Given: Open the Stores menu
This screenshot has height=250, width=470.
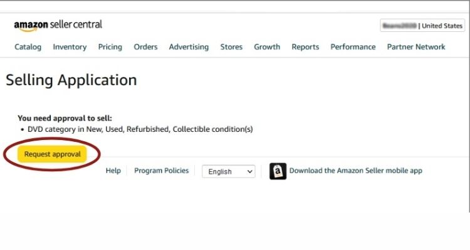Looking at the screenshot, I should pyautogui.click(x=231, y=47).
